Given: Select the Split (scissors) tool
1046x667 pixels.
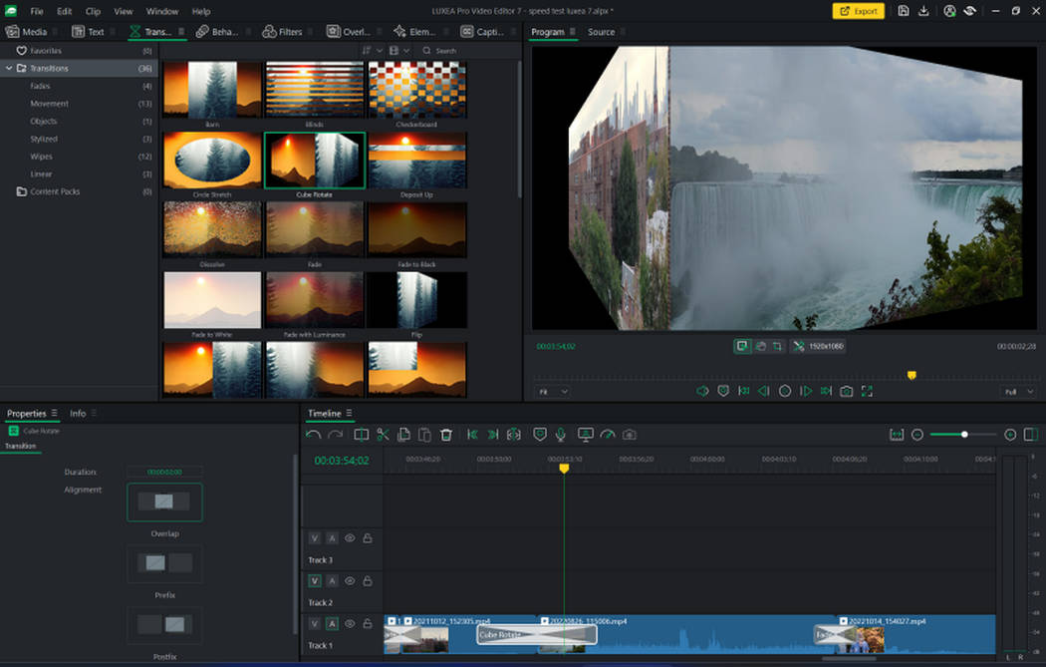Looking at the screenshot, I should [x=383, y=435].
